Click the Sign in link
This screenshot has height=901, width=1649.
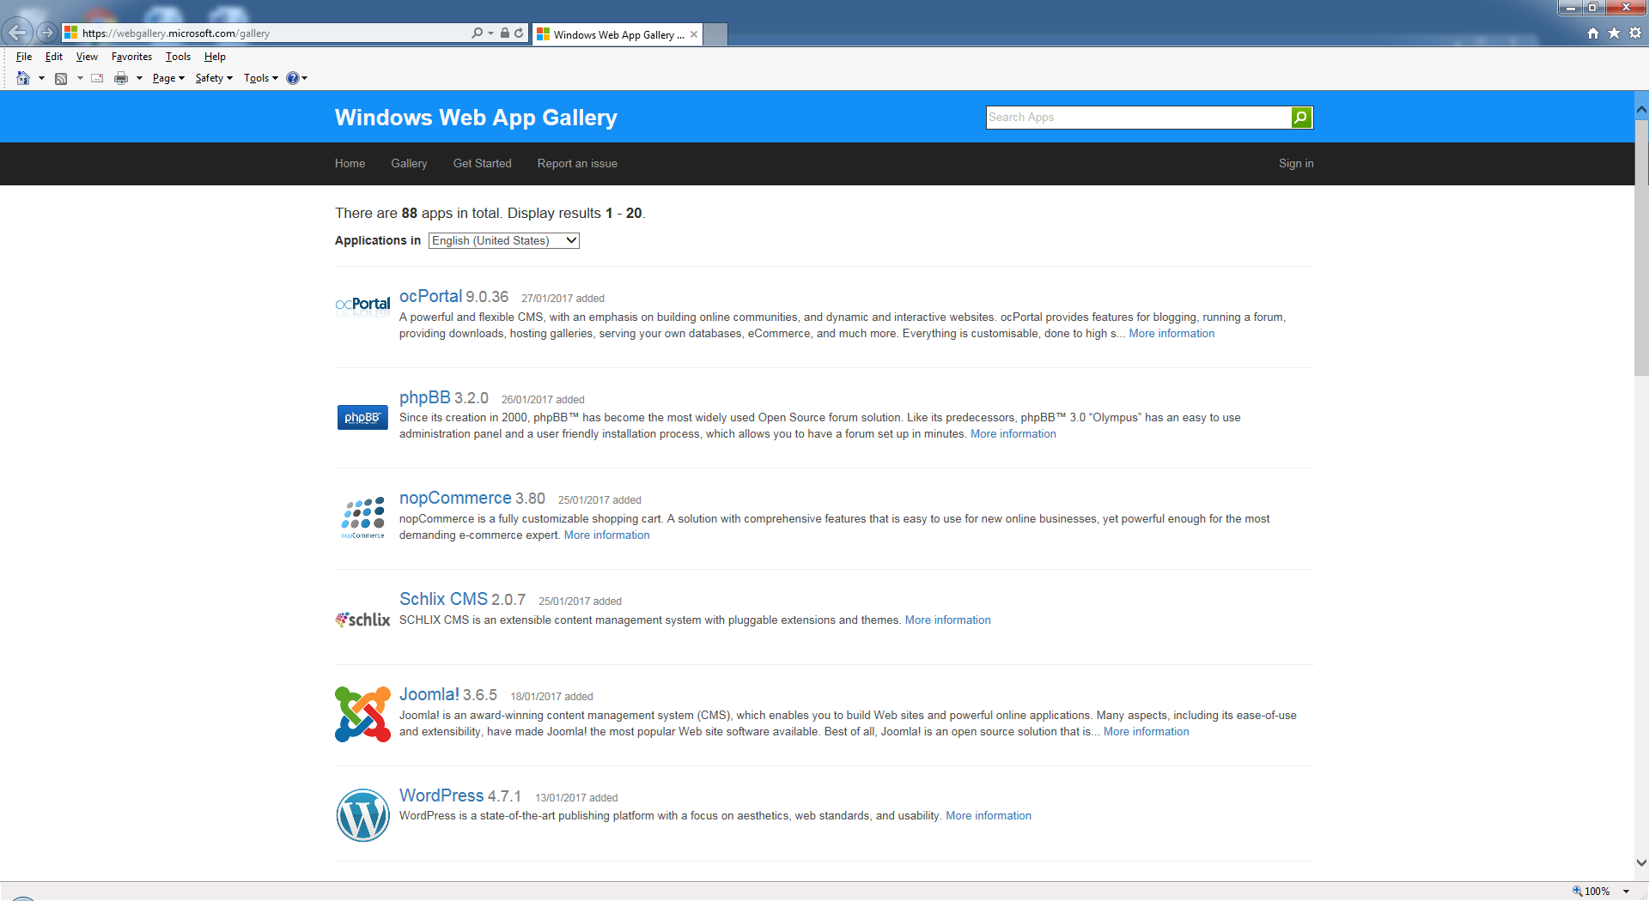tap(1296, 163)
